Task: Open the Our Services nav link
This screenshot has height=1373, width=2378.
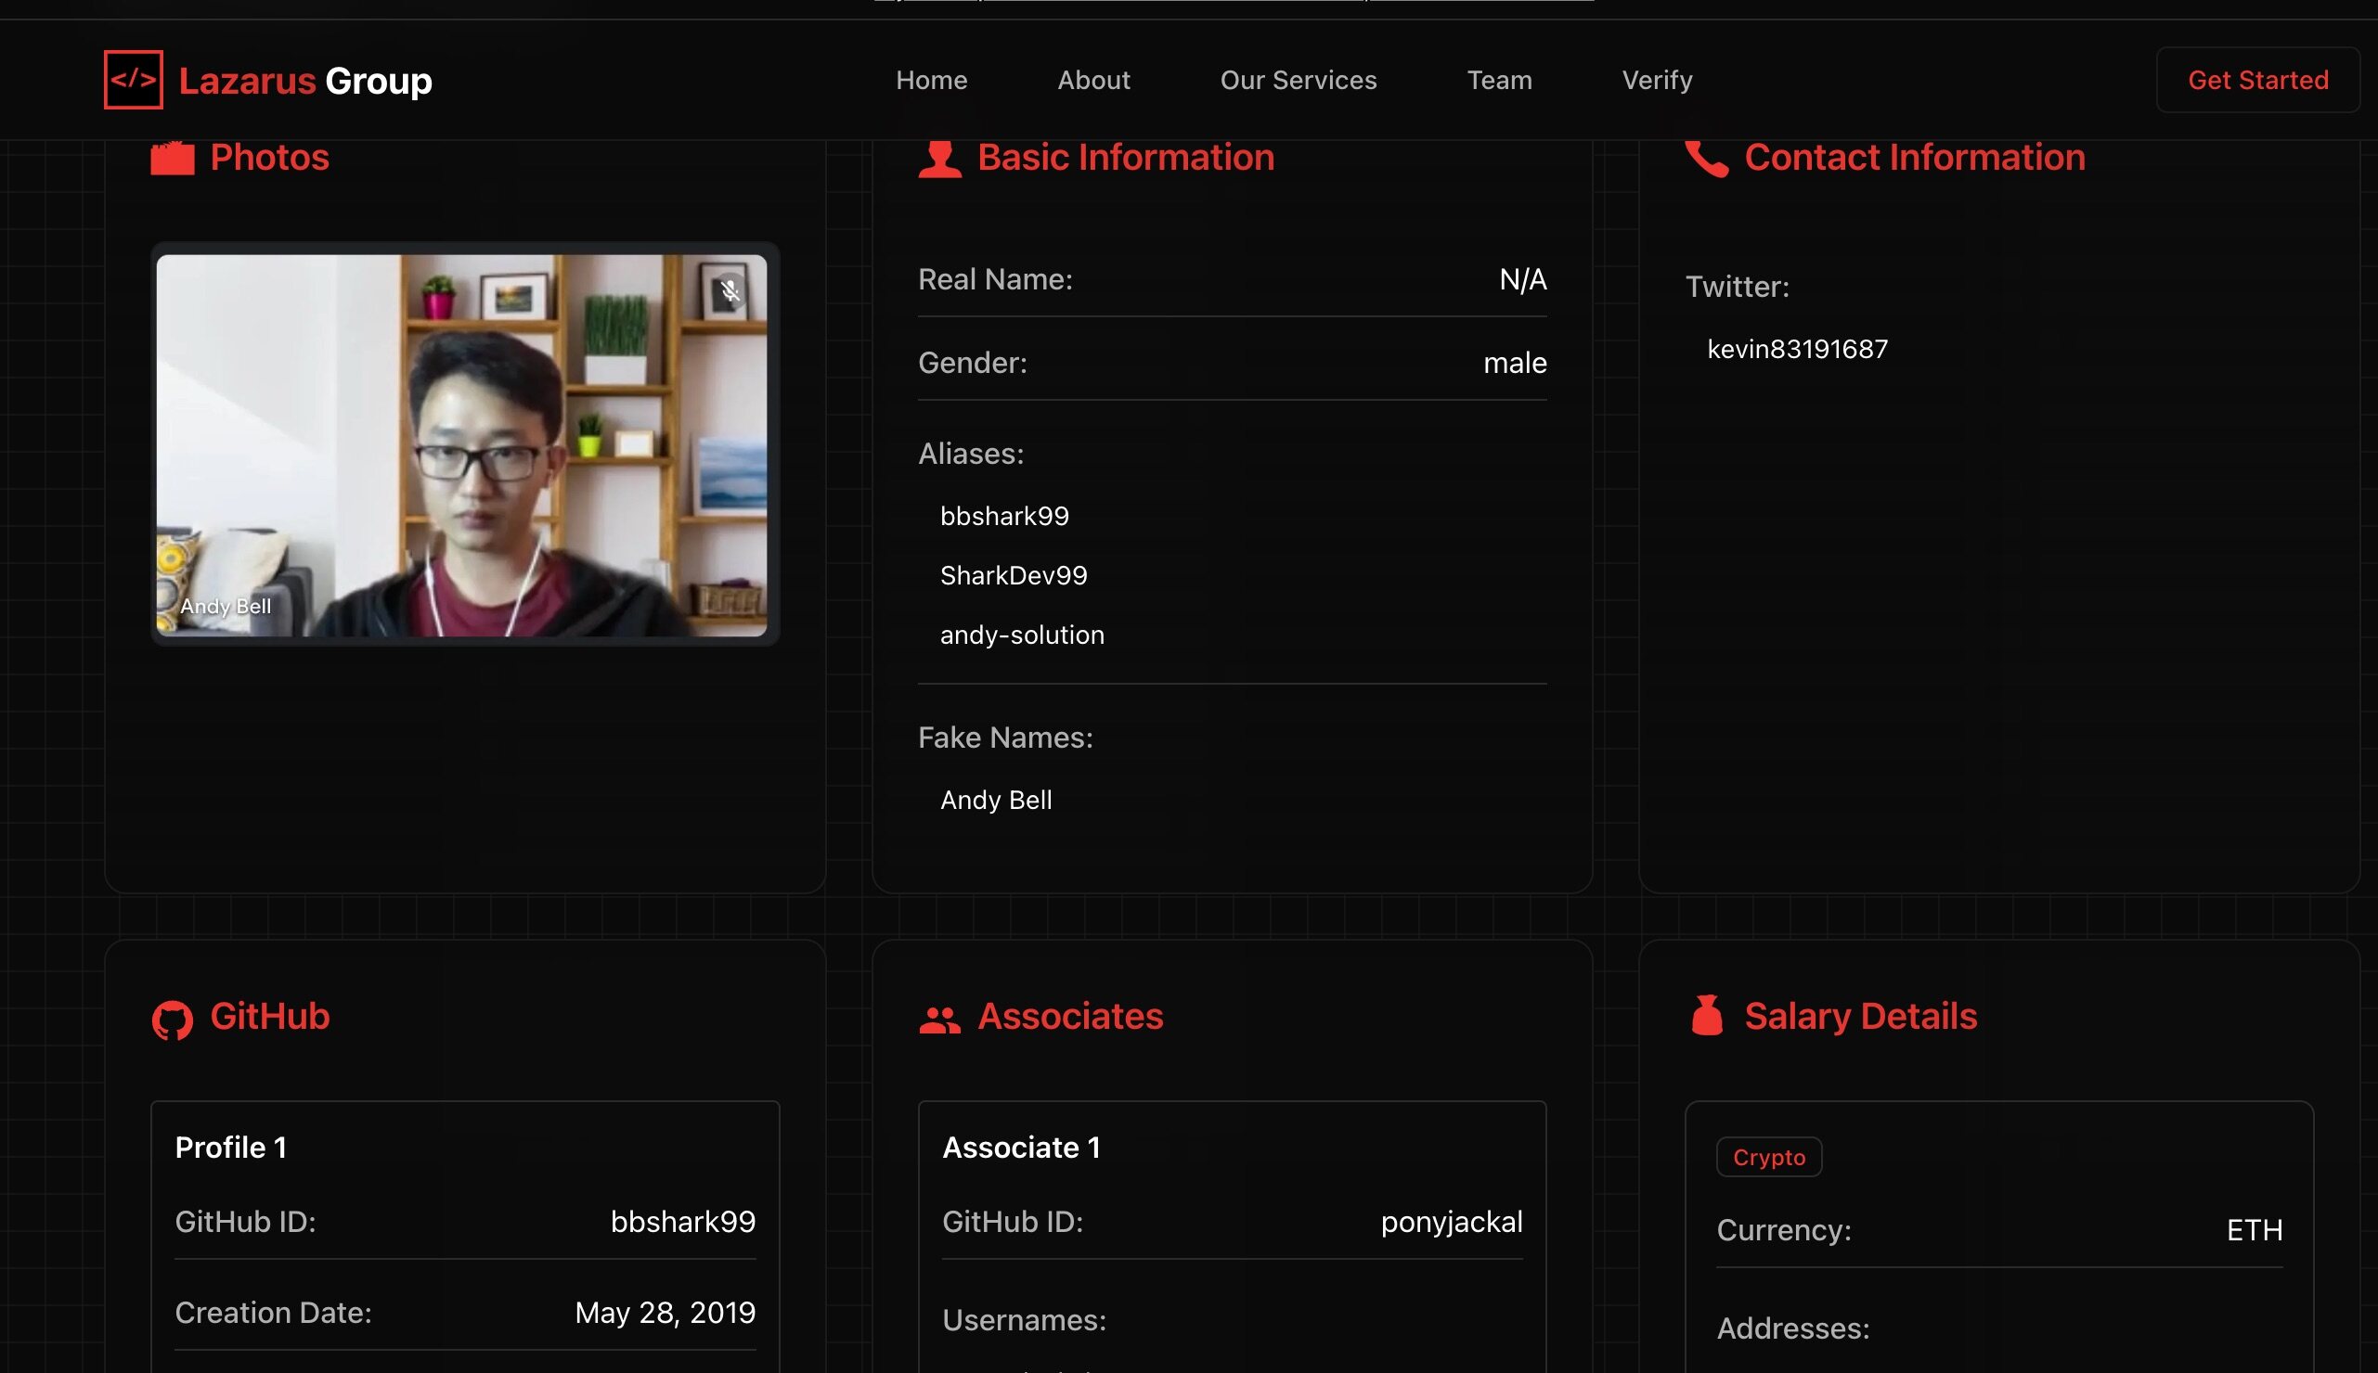Action: coord(1298,80)
